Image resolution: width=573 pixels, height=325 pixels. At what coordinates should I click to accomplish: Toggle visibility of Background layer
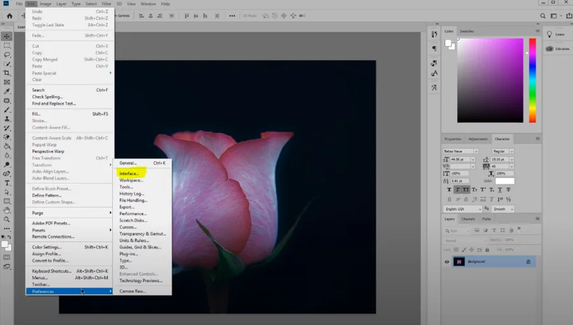point(446,261)
